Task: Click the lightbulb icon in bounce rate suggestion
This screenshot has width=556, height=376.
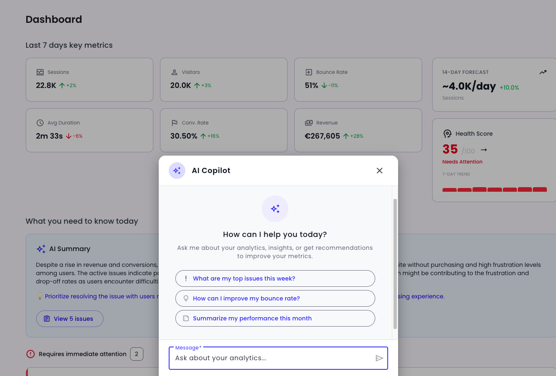Action: [x=186, y=298]
